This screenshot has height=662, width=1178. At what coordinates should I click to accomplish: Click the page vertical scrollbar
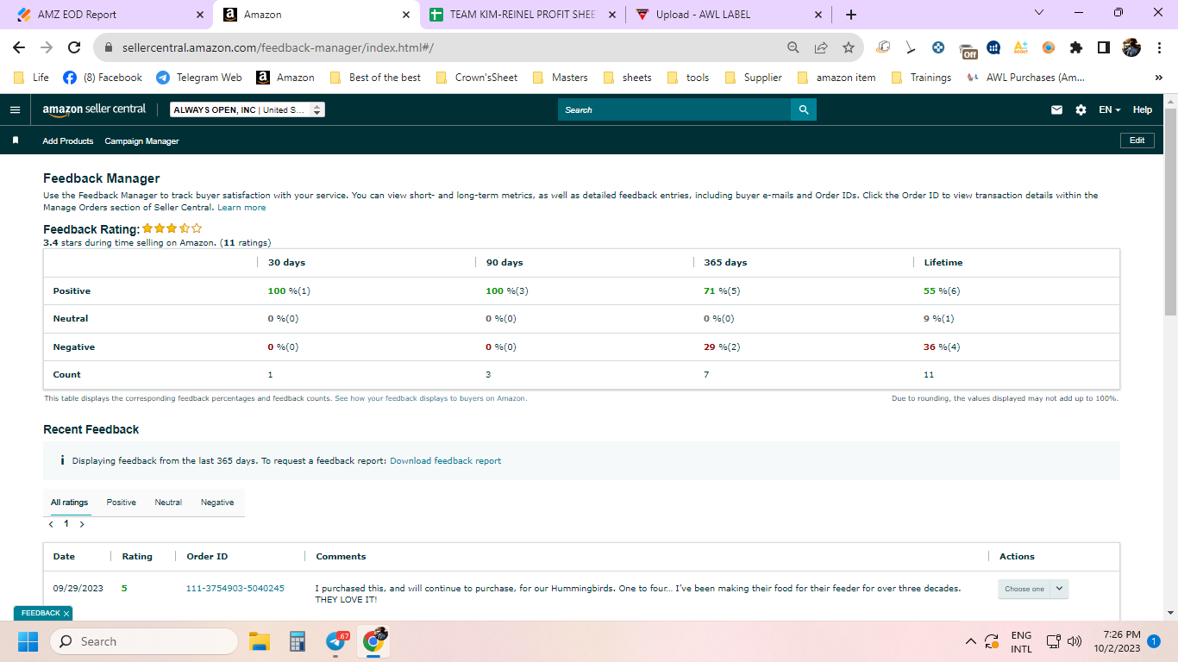1170,212
